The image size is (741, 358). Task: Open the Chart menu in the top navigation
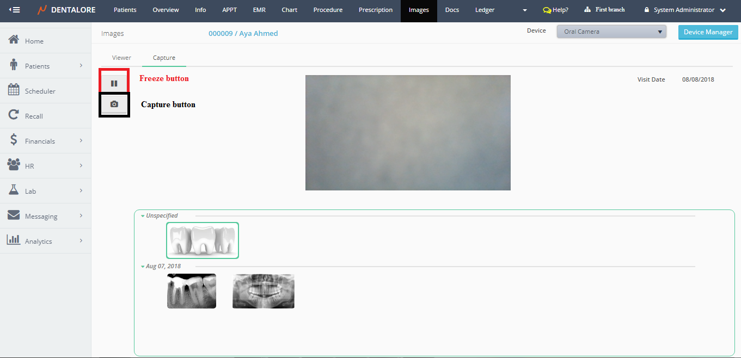[x=289, y=10]
